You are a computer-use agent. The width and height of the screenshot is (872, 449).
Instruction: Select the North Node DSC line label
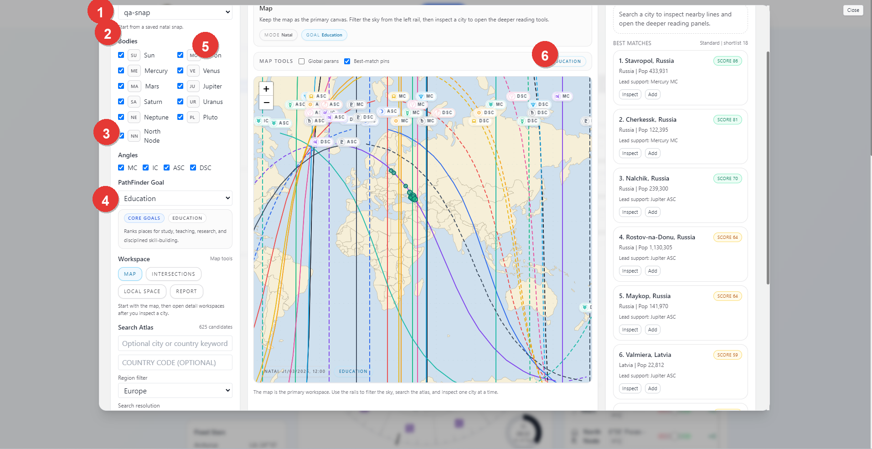click(x=480, y=121)
